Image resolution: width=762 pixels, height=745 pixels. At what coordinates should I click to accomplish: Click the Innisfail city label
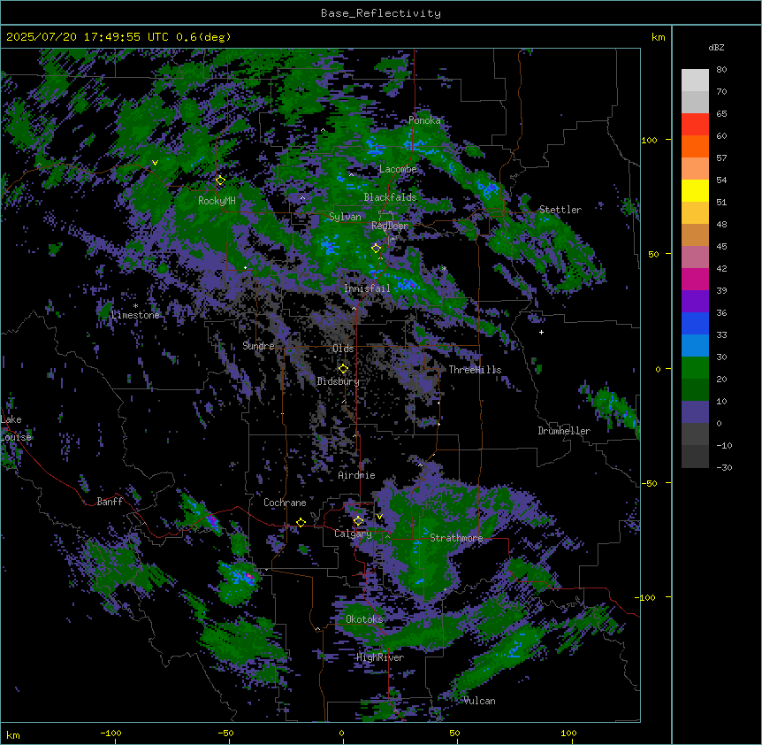[367, 288]
